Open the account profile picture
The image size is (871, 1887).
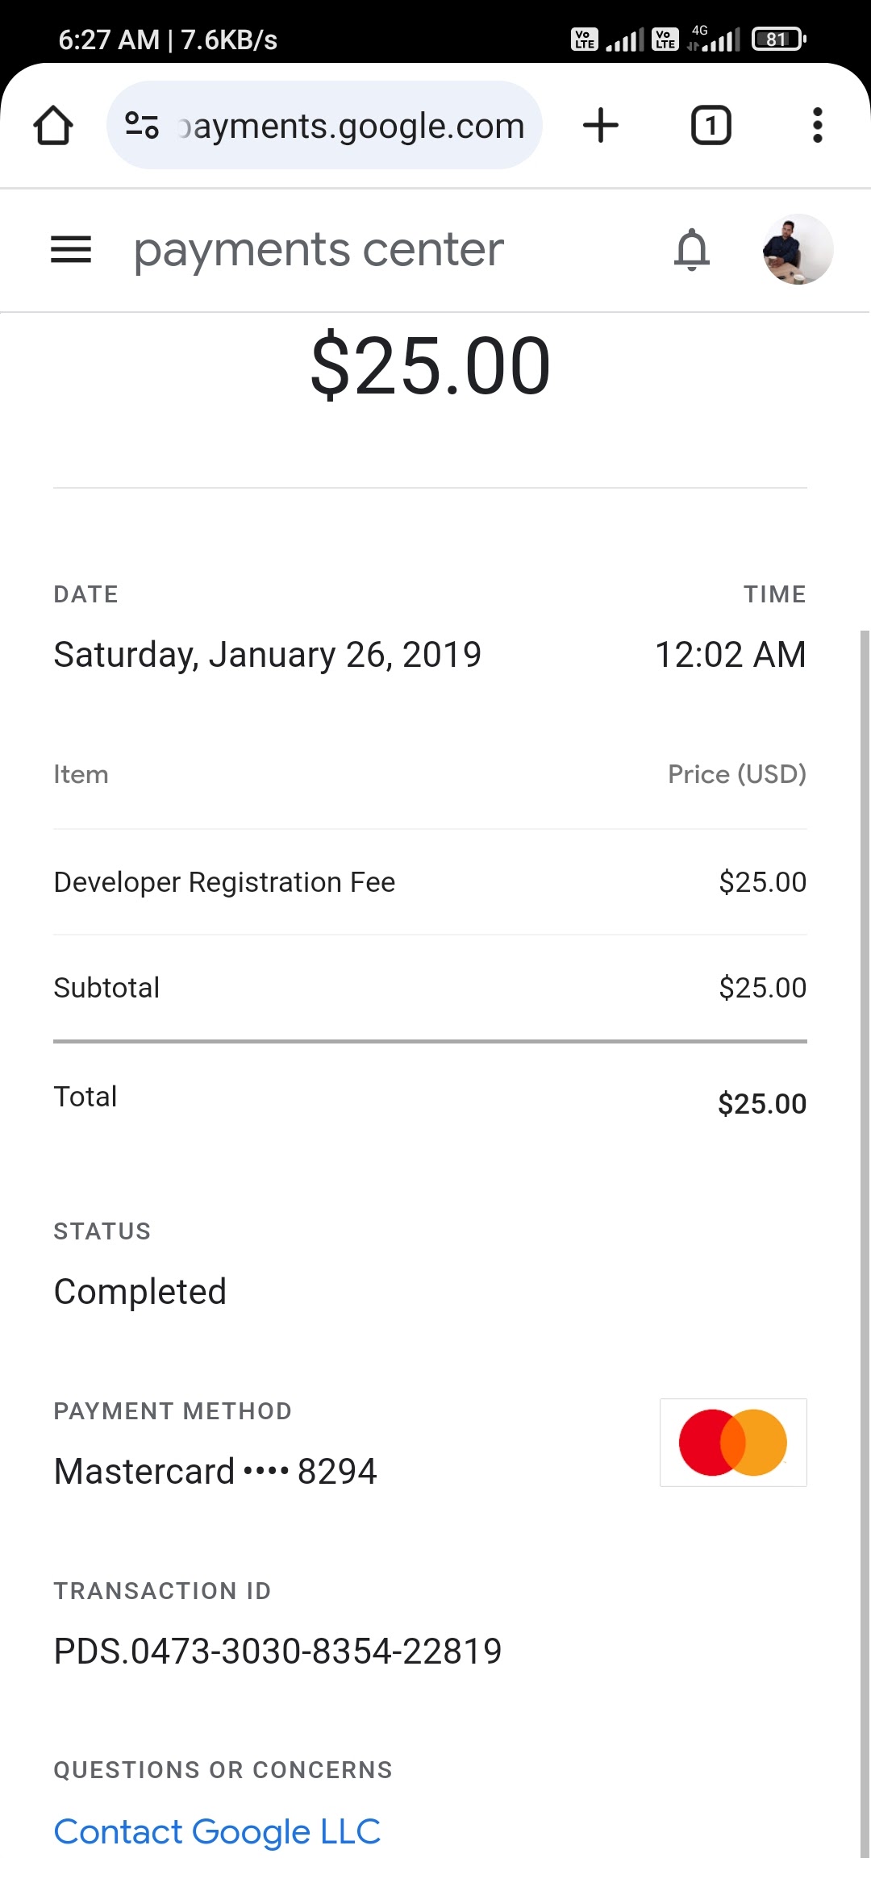coord(798,249)
